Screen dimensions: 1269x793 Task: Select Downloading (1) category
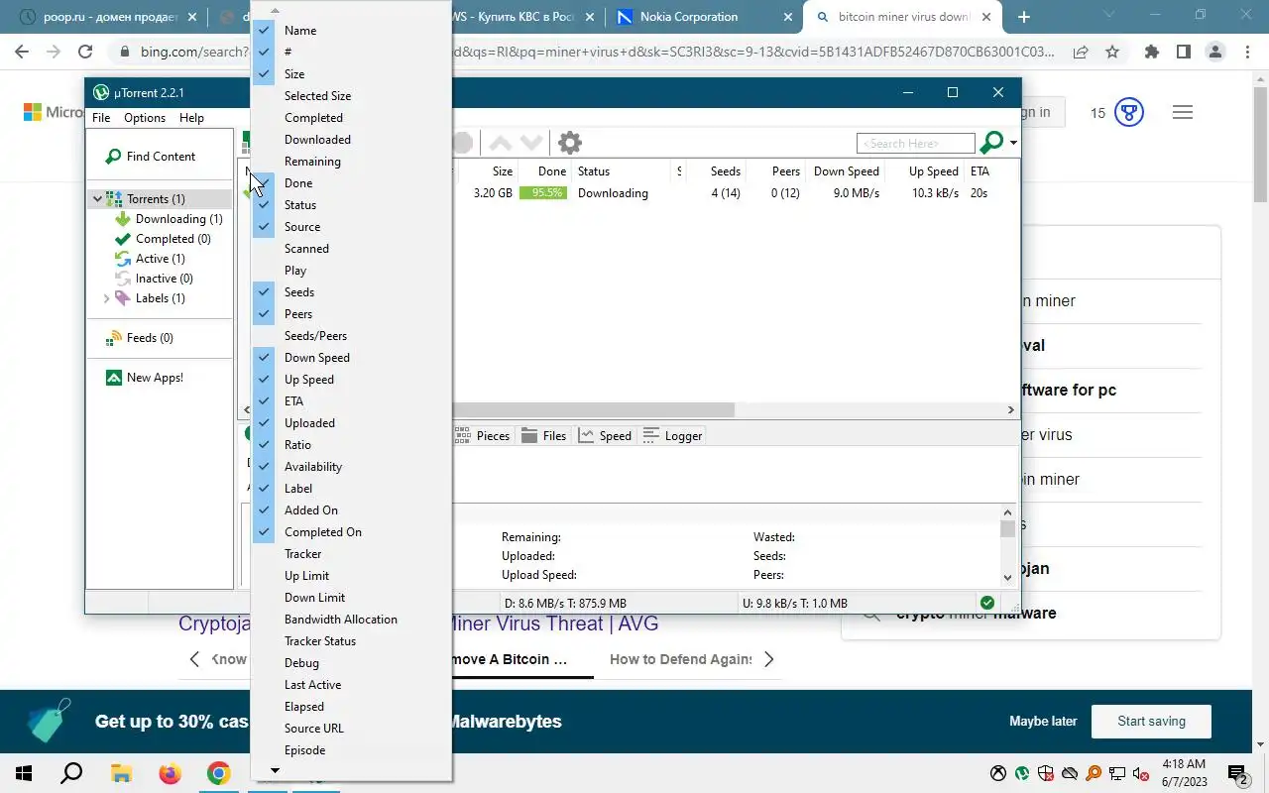169,219
